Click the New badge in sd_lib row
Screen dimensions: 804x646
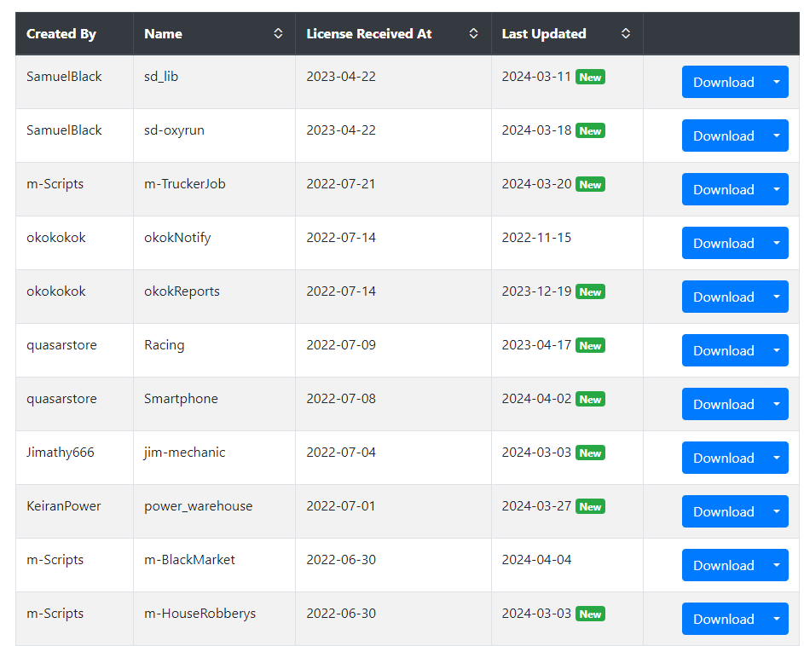point(590,77)
